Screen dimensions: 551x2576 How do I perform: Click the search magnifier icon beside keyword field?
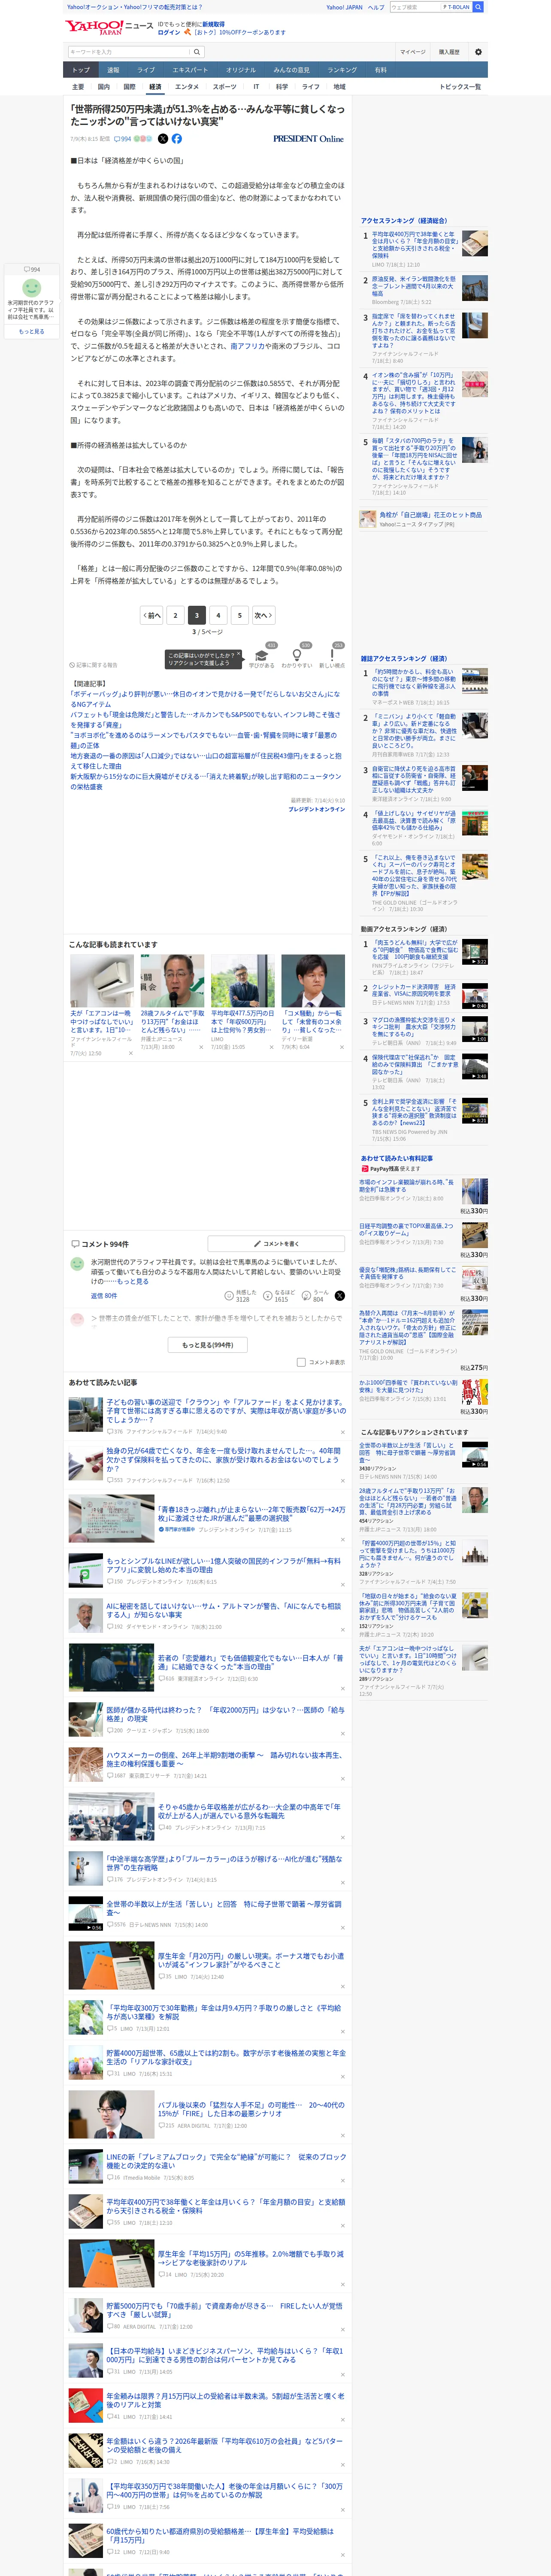point(197,52)
